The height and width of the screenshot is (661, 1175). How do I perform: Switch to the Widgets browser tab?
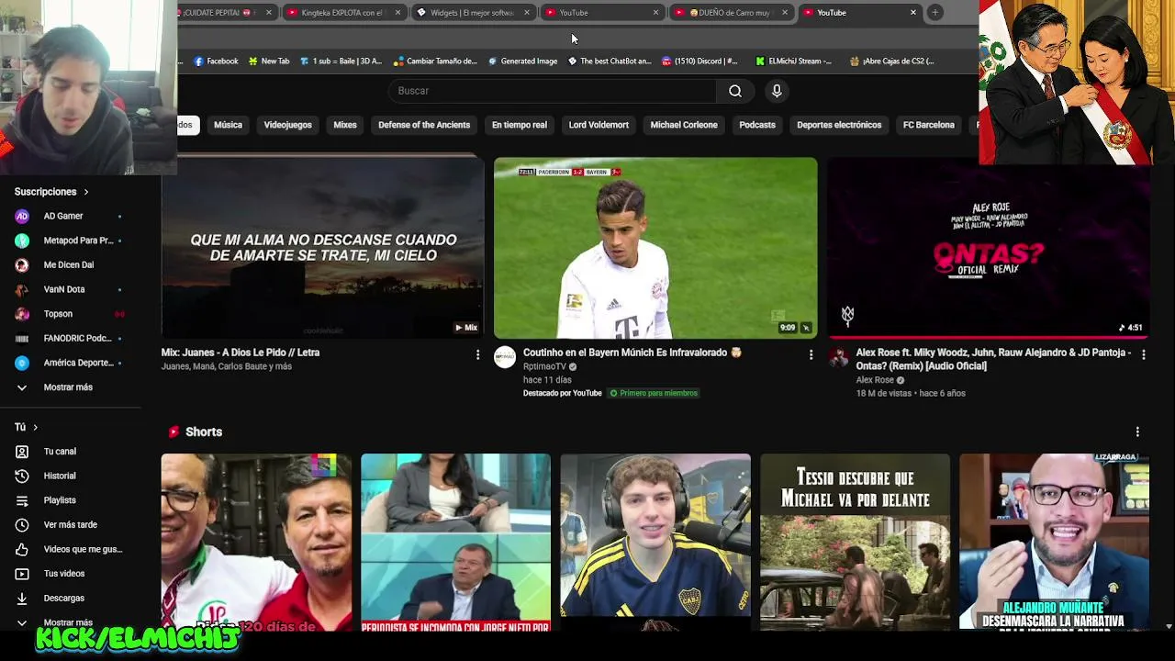[472, 13]
